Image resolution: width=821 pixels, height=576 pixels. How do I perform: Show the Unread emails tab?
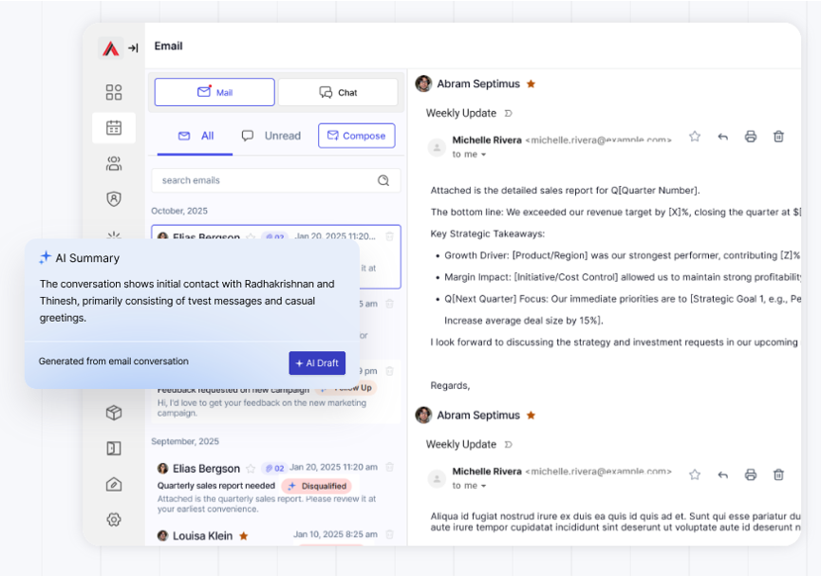(x=271, y=136)
